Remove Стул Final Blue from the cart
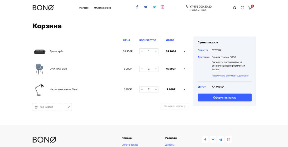 (x=184, y=69)
